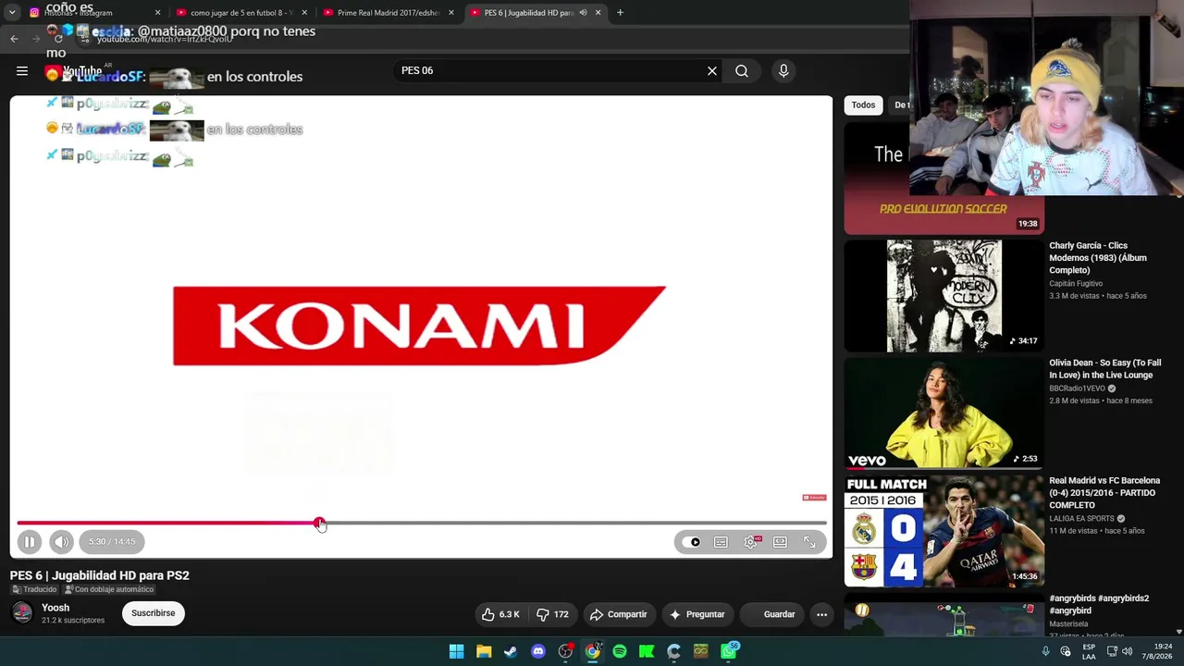Close the PES 6 Jugabilidad tab
Screen dimensions: 1184x666
coord(598,13)
